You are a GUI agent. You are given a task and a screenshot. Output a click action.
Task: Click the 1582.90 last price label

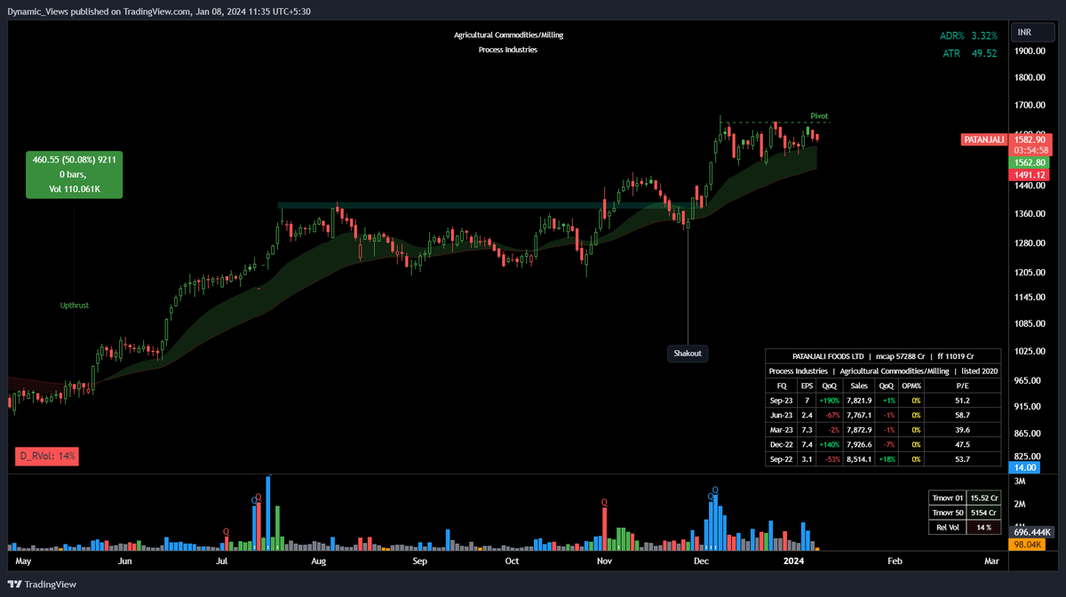point(1030,139)
